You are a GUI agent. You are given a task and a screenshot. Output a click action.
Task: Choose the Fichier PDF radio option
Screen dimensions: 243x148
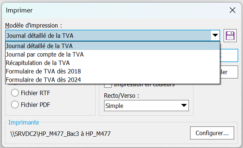pyautogui.click(x=15, y=105)
